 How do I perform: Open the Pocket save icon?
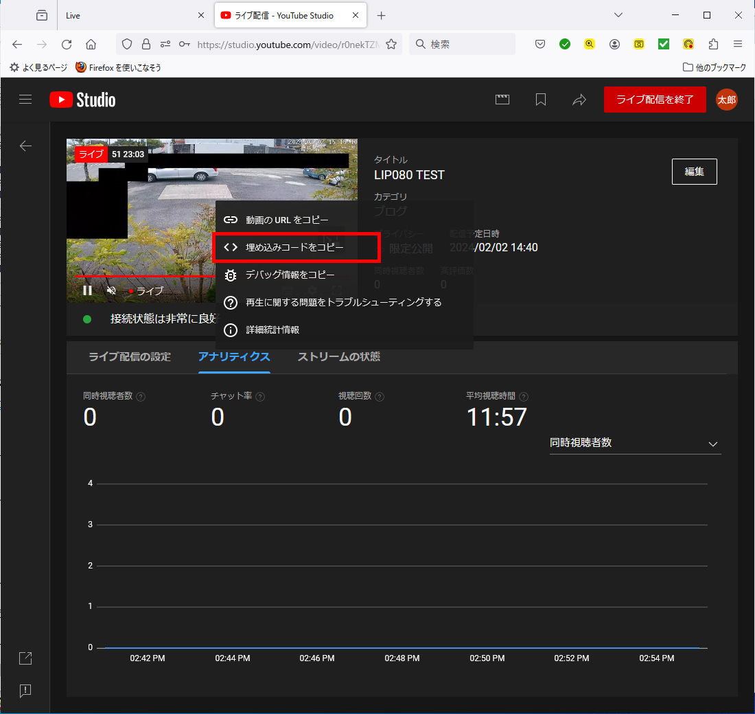540,45
